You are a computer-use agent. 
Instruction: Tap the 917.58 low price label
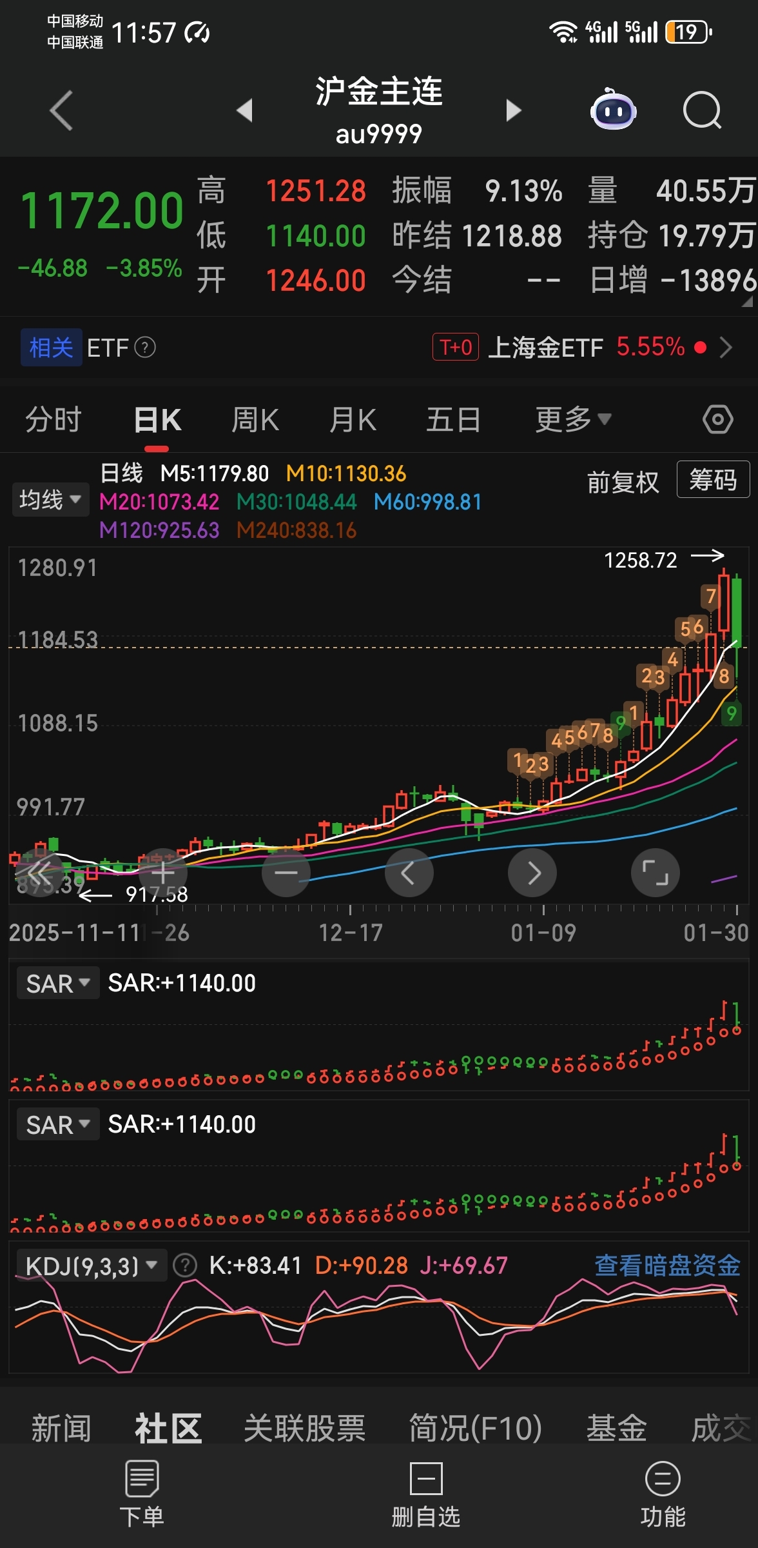(157, 894)
